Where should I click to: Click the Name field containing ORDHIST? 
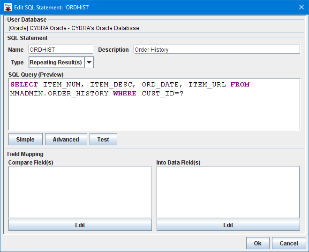61,49
